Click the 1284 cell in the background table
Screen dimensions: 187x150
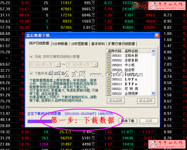pyautogui.click(x=44, y=144)
